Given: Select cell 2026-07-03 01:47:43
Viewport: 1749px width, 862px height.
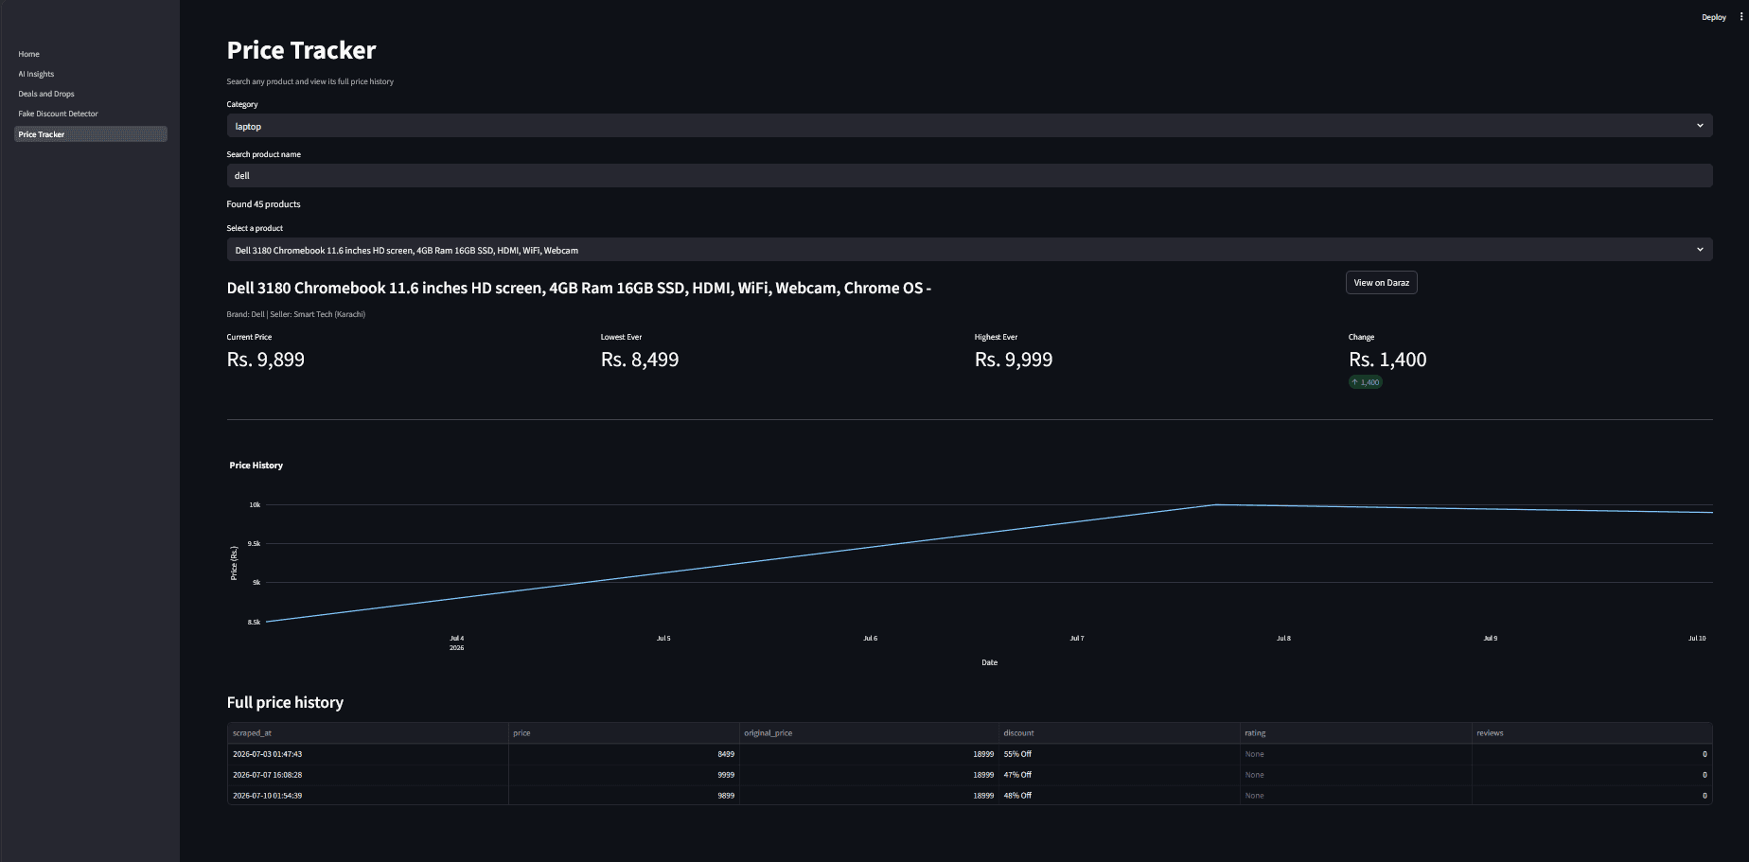Looking at the screenshot, I should [368, 754].
